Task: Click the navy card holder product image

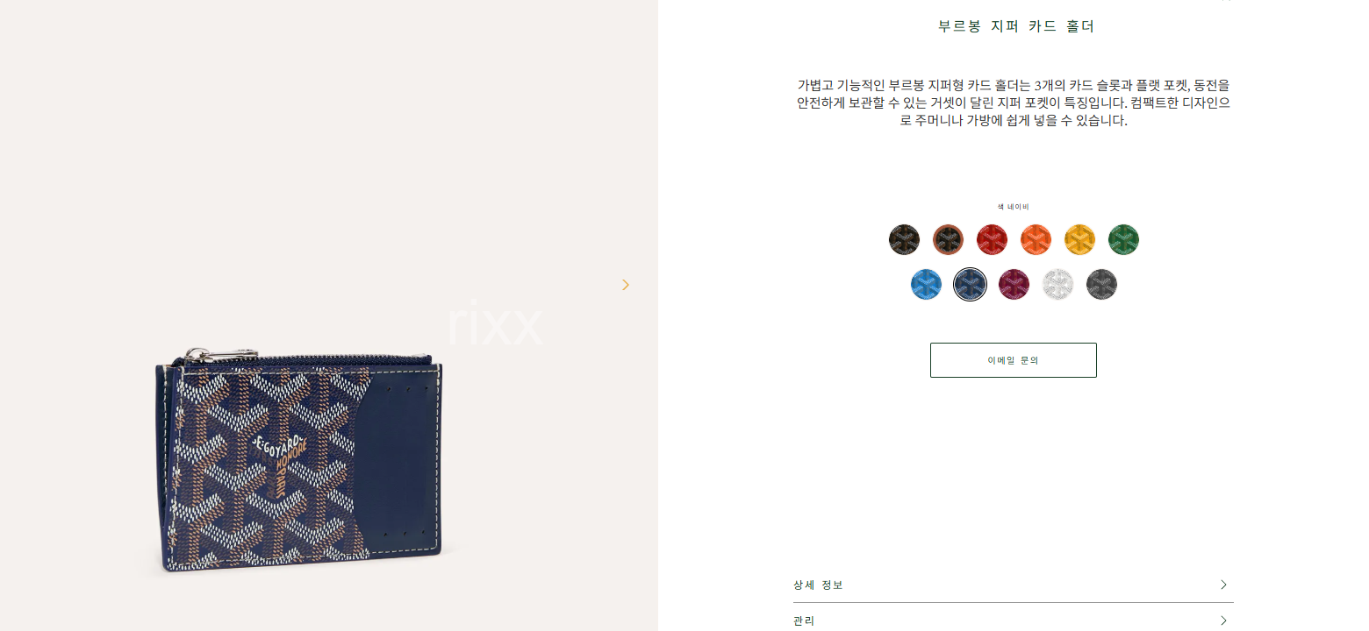Action: pos(301,458)
